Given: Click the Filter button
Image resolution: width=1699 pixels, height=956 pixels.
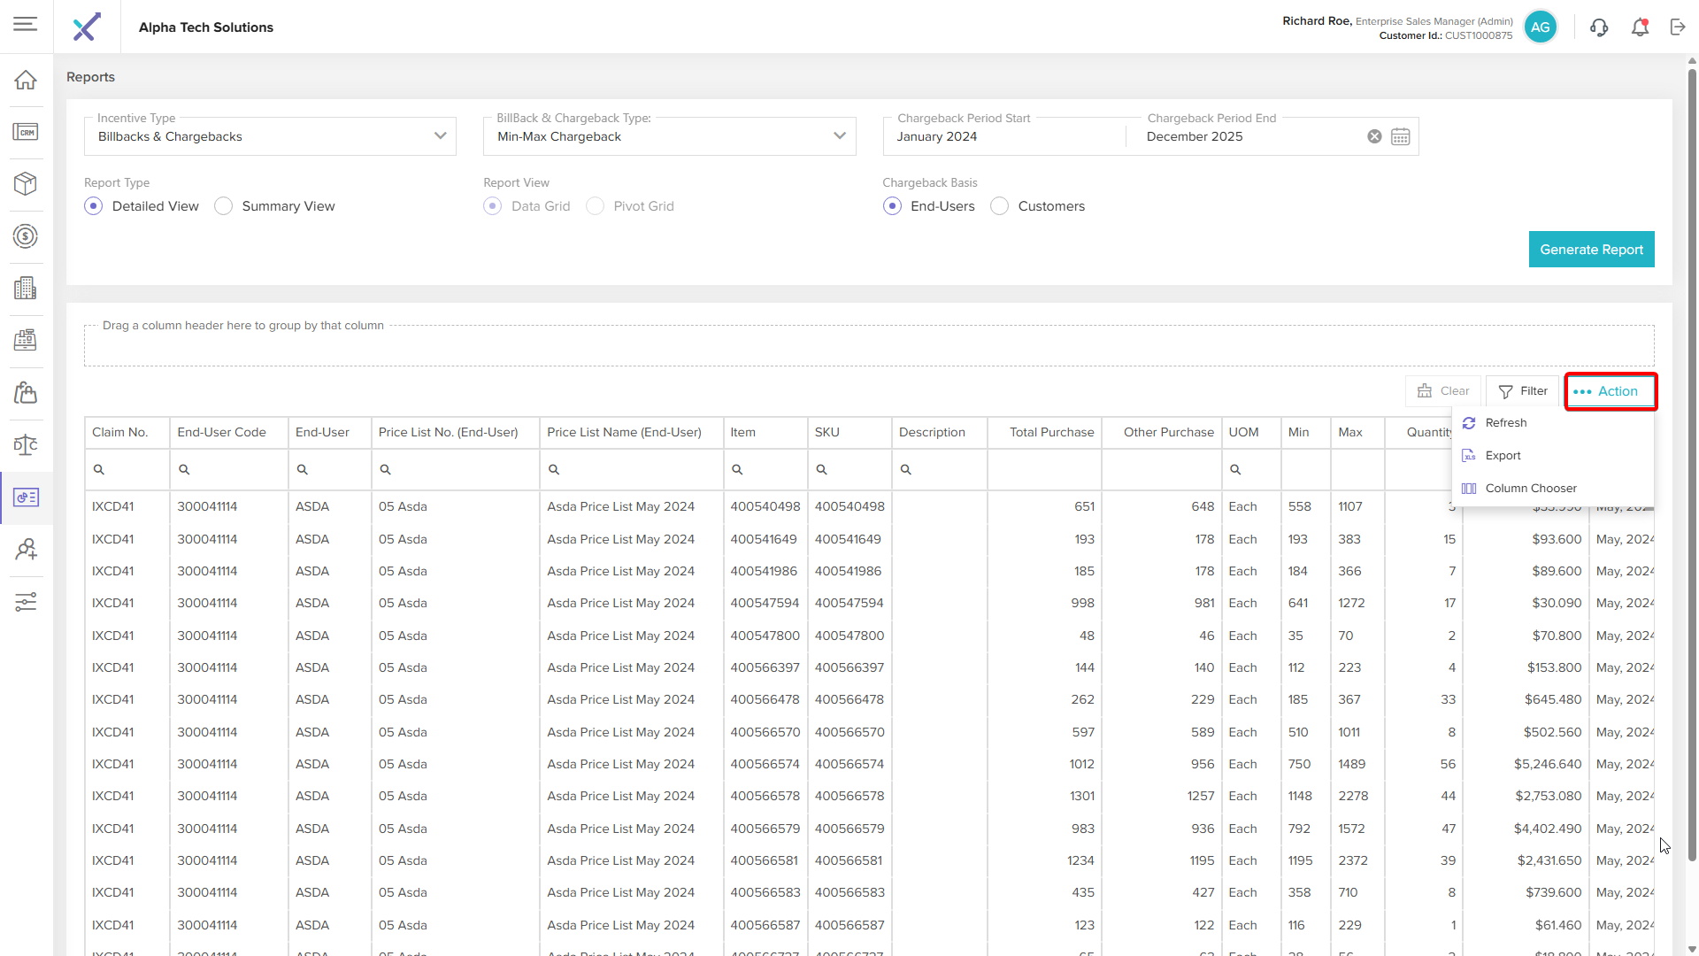Looking at the screenshot, I should pos(1523,391).
